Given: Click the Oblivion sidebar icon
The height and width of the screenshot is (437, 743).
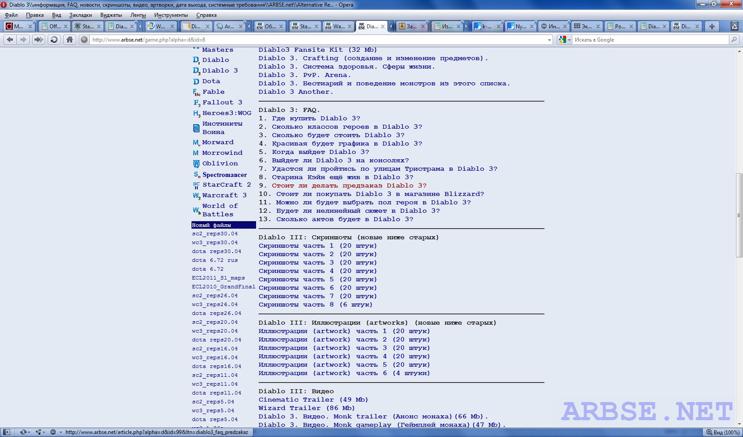Looking at the screenshot, I should [196, 164].
